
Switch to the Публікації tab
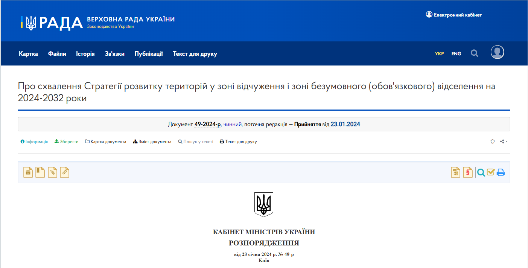click(x=148, y=53)
